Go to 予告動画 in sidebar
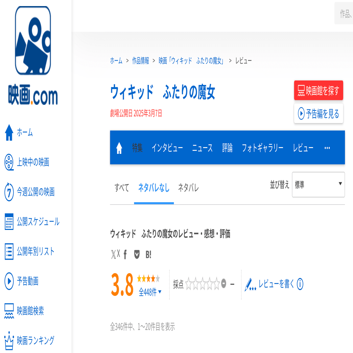Screen dimensions: 353x353 point(28,281)
